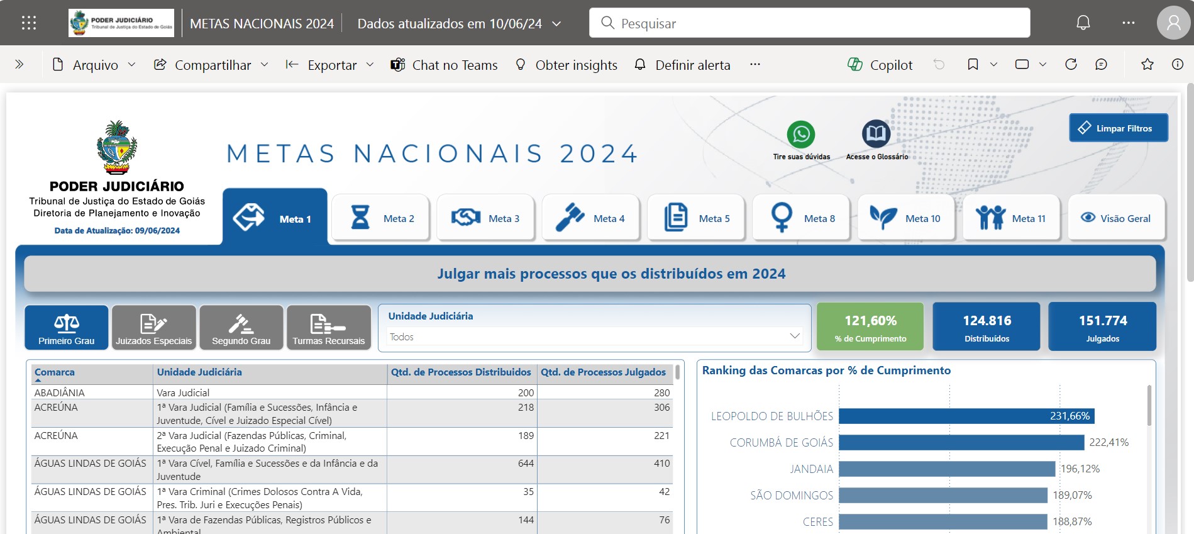Start Chat no Teams
This screenshot has height=534, width=1194.
coord(444,65)
